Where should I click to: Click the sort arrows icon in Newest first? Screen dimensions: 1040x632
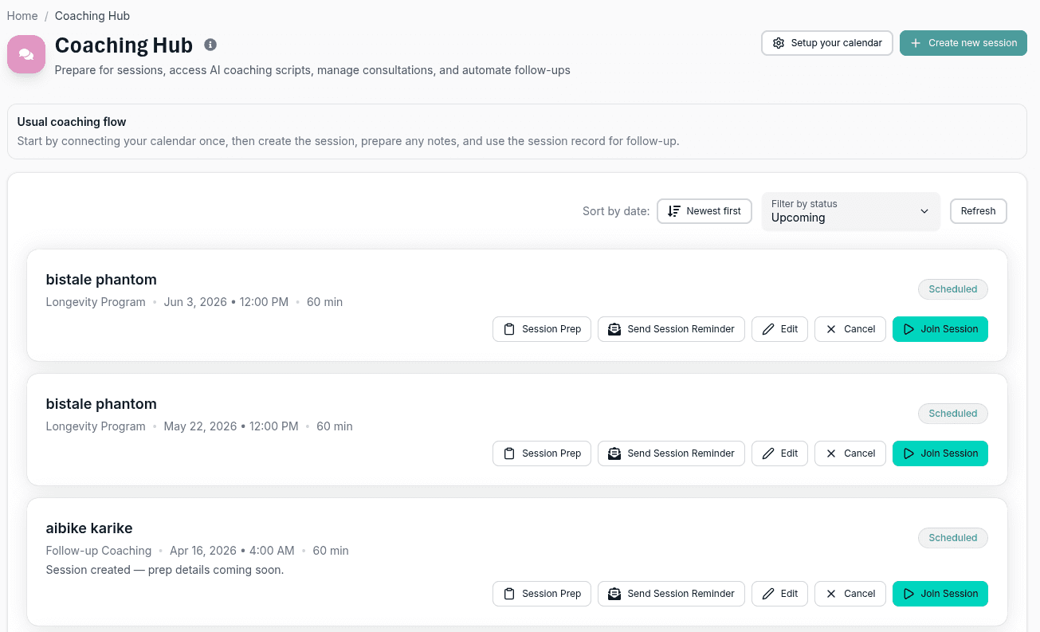(674, 211)
